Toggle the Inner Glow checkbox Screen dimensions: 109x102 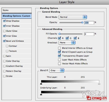(x=4, y=36)
